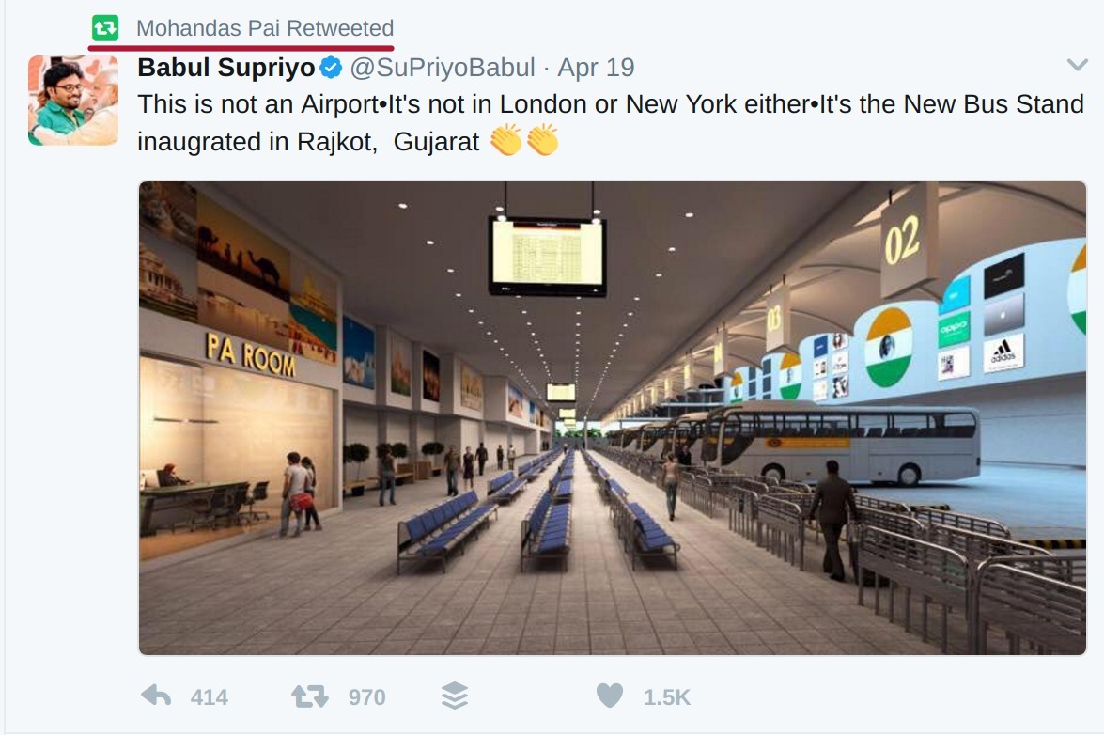This screenshot has height=735, width=1104.
Task: Click the 1.5K likes count
Action: [x=666, y=696]
